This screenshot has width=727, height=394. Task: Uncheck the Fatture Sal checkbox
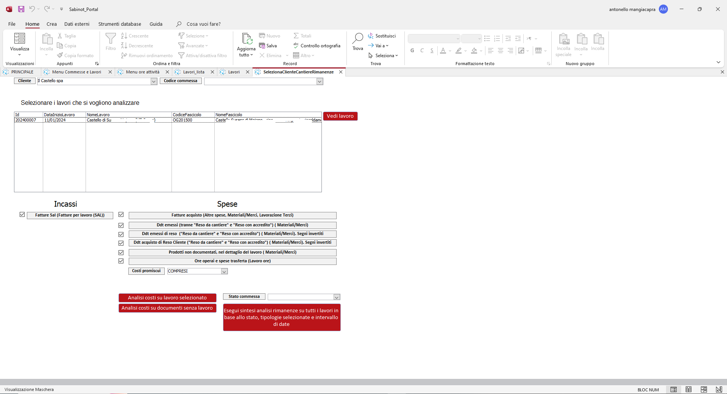pyautogui.click(x=22, y=215)
